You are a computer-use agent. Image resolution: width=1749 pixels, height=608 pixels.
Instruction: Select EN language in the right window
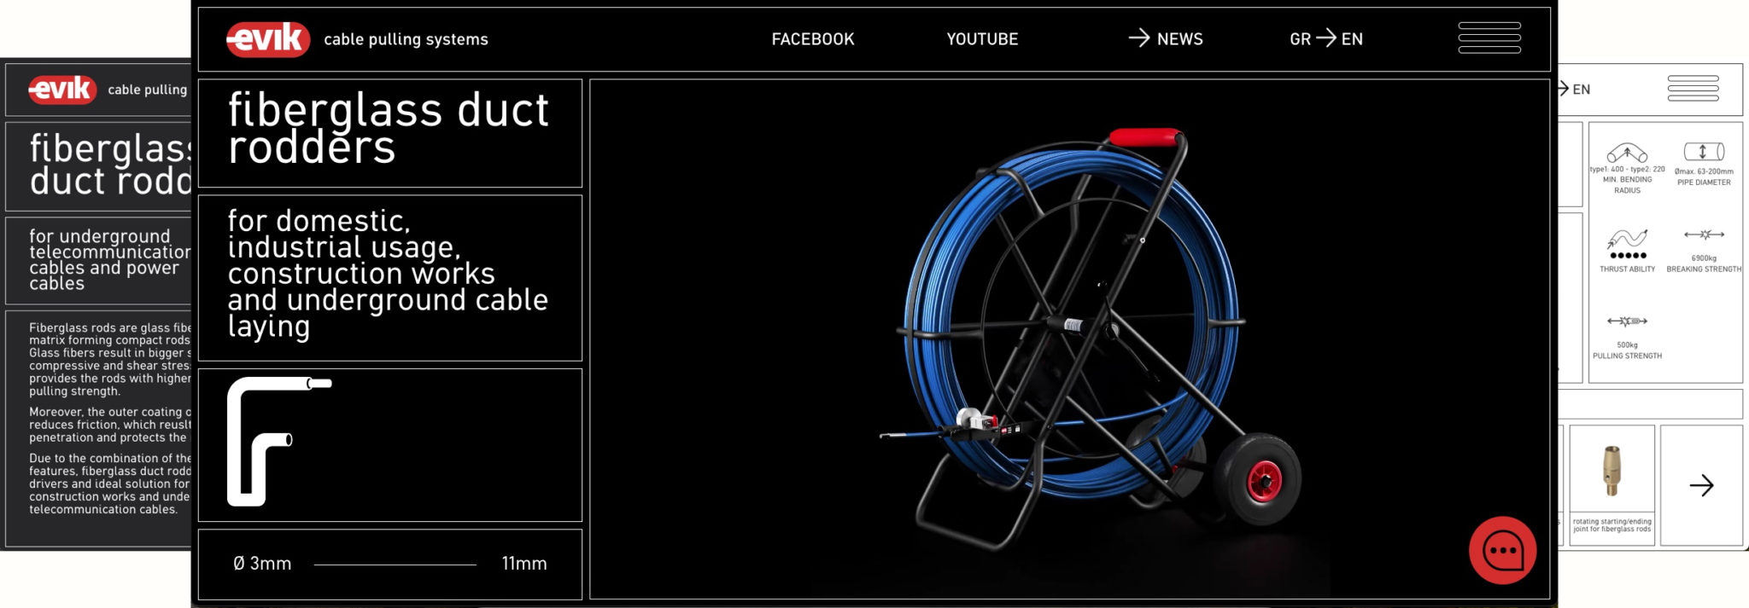coord(1581,90)
